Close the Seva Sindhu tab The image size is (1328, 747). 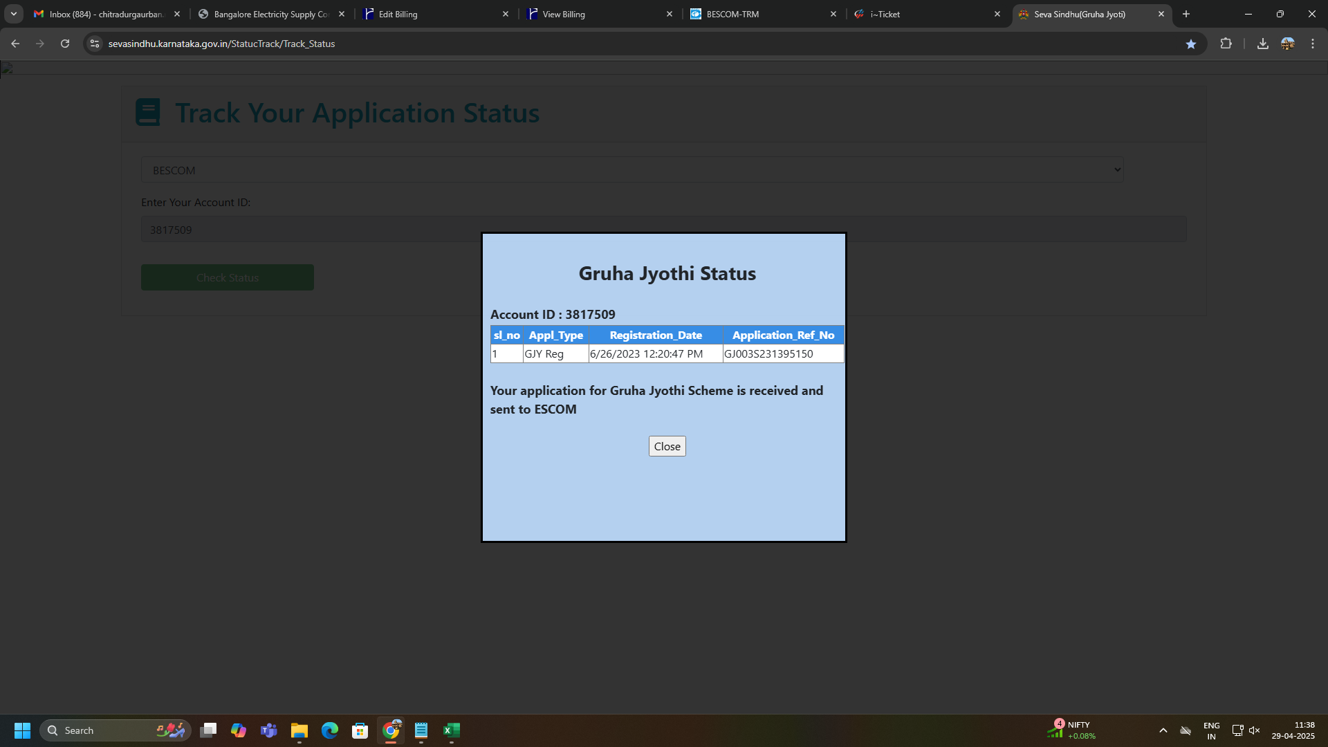coord(1161,14)
